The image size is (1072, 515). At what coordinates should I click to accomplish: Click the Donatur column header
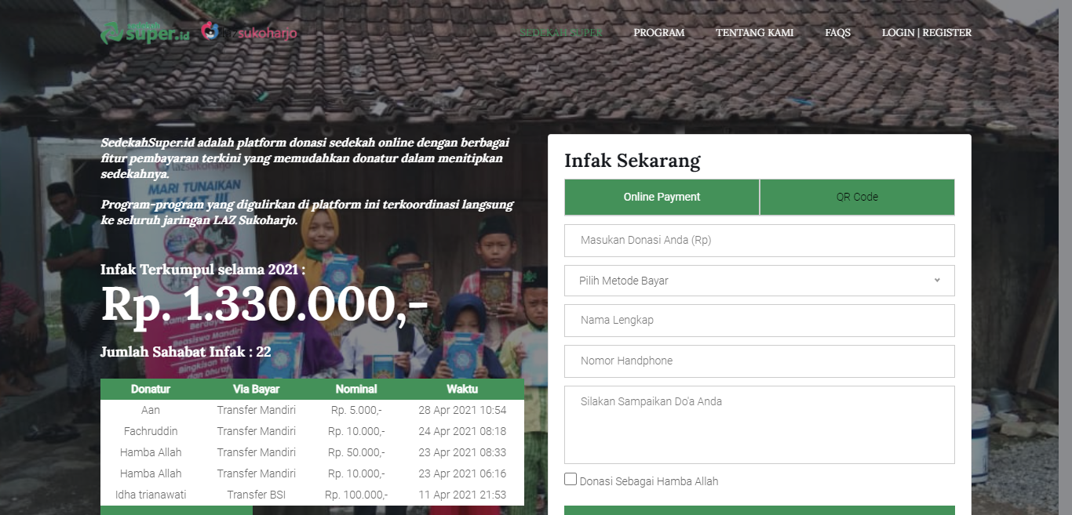pos(151,389)
